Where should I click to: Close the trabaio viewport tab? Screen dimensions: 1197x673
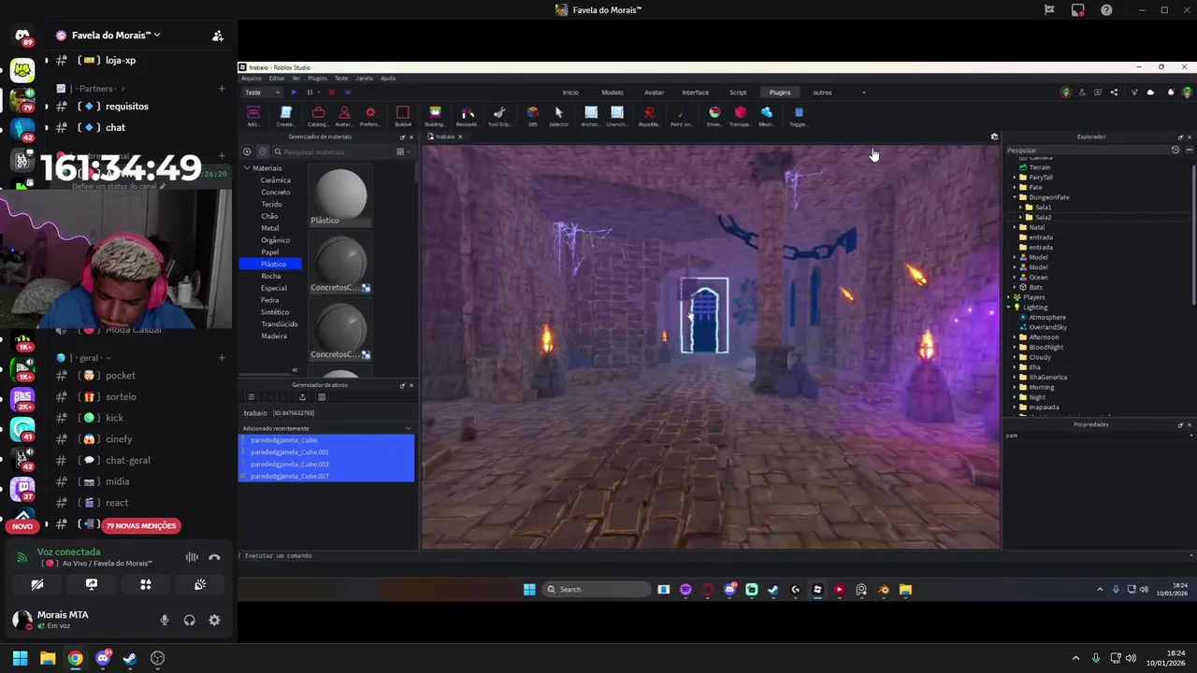pyautogui.click(x=460, y=136)
